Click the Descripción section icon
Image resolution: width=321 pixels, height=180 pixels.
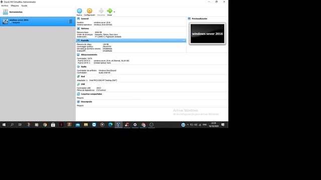point(78,101)
